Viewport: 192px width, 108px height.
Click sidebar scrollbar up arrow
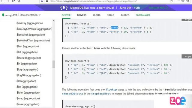(54, 21)
